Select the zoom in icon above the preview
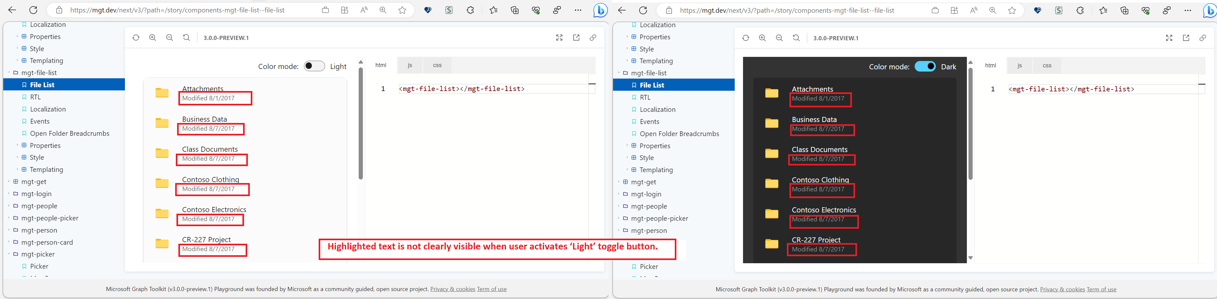The width and height of the screenshot is (1217, 299). pos(152,38)
